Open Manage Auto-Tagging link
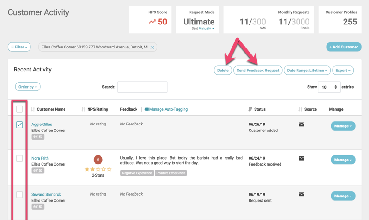Viewport: 369px width, 220px height. [x=168, y=109]
